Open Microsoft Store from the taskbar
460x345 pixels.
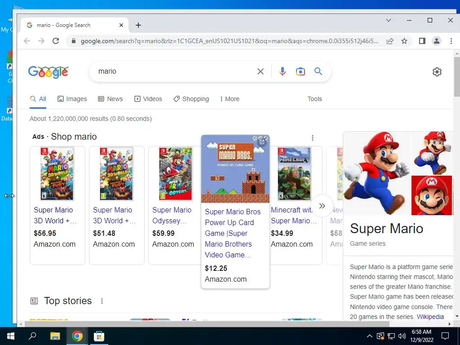99,336
